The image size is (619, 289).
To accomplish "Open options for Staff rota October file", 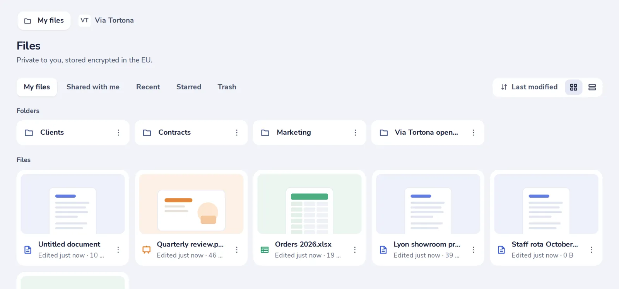I will tap(592, 250).
